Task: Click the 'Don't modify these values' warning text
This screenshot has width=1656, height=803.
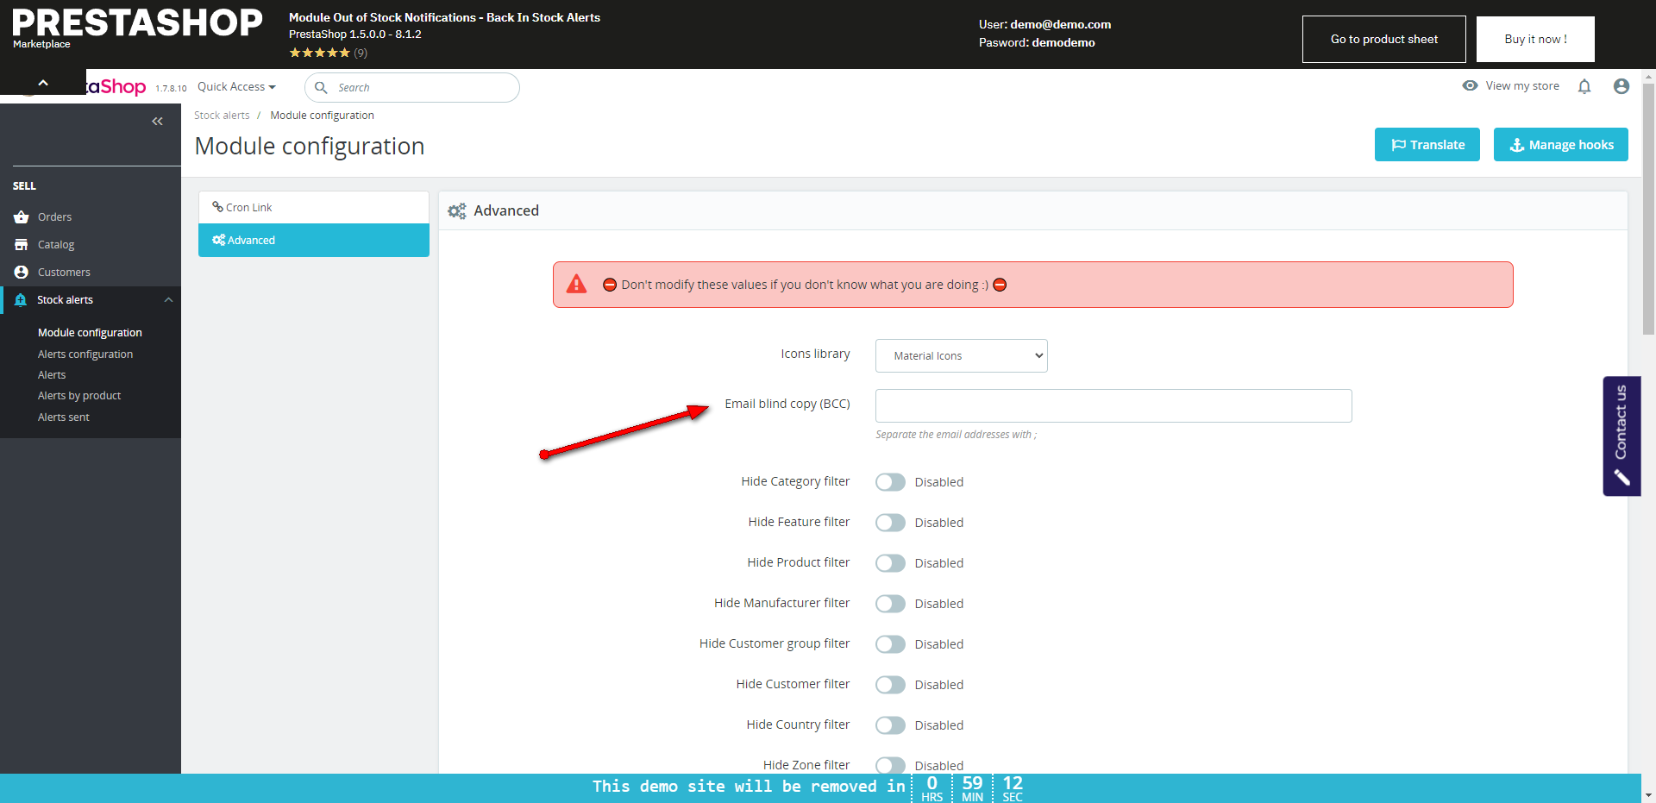Action: 805,285
